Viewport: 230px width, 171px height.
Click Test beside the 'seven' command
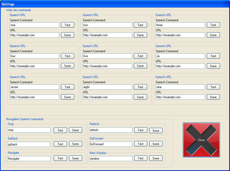coord(67,87)
